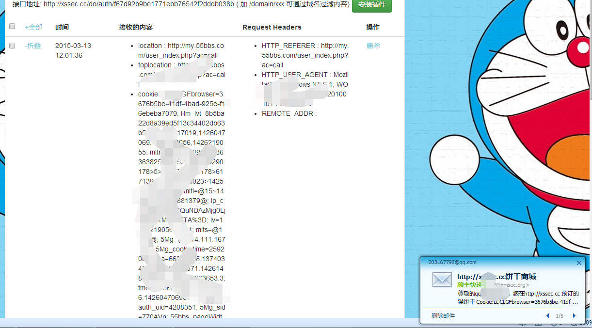
Task: Click the 顺丰快递 sender name
Action: (469, 285)
